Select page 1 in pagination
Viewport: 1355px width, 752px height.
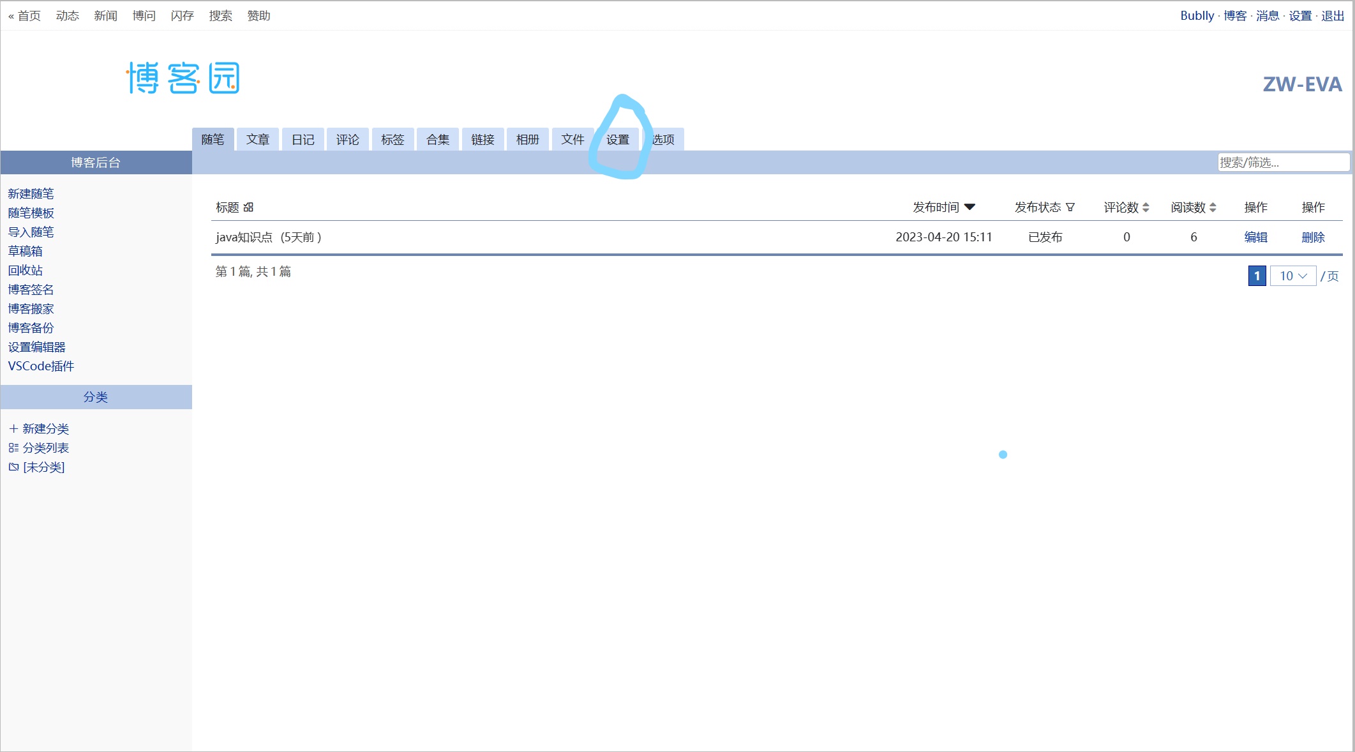[1257, 276]
